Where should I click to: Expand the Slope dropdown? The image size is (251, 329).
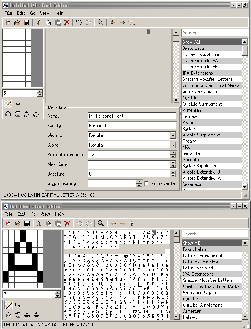[x=173, y=145]
